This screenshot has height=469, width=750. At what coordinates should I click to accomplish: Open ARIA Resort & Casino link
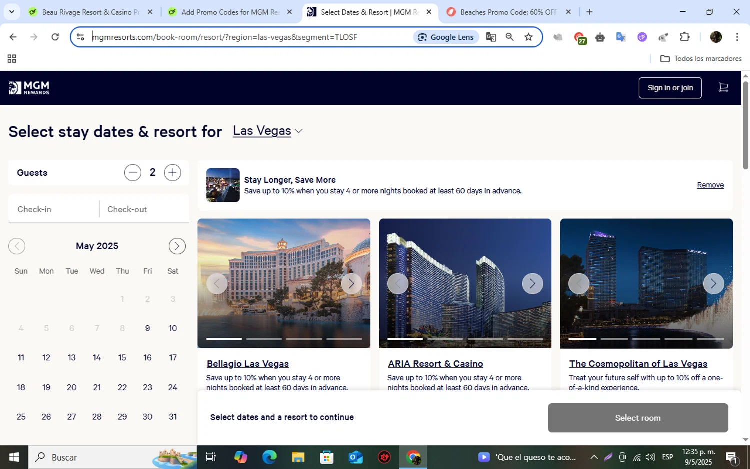(x=435, y=364)
